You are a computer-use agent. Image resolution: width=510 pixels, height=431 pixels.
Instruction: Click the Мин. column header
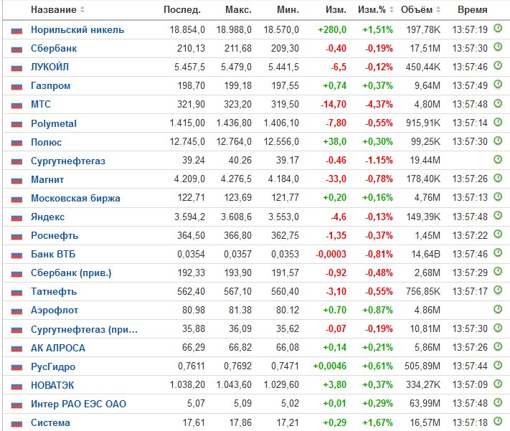pyautogui.click(x=288, y=10)
